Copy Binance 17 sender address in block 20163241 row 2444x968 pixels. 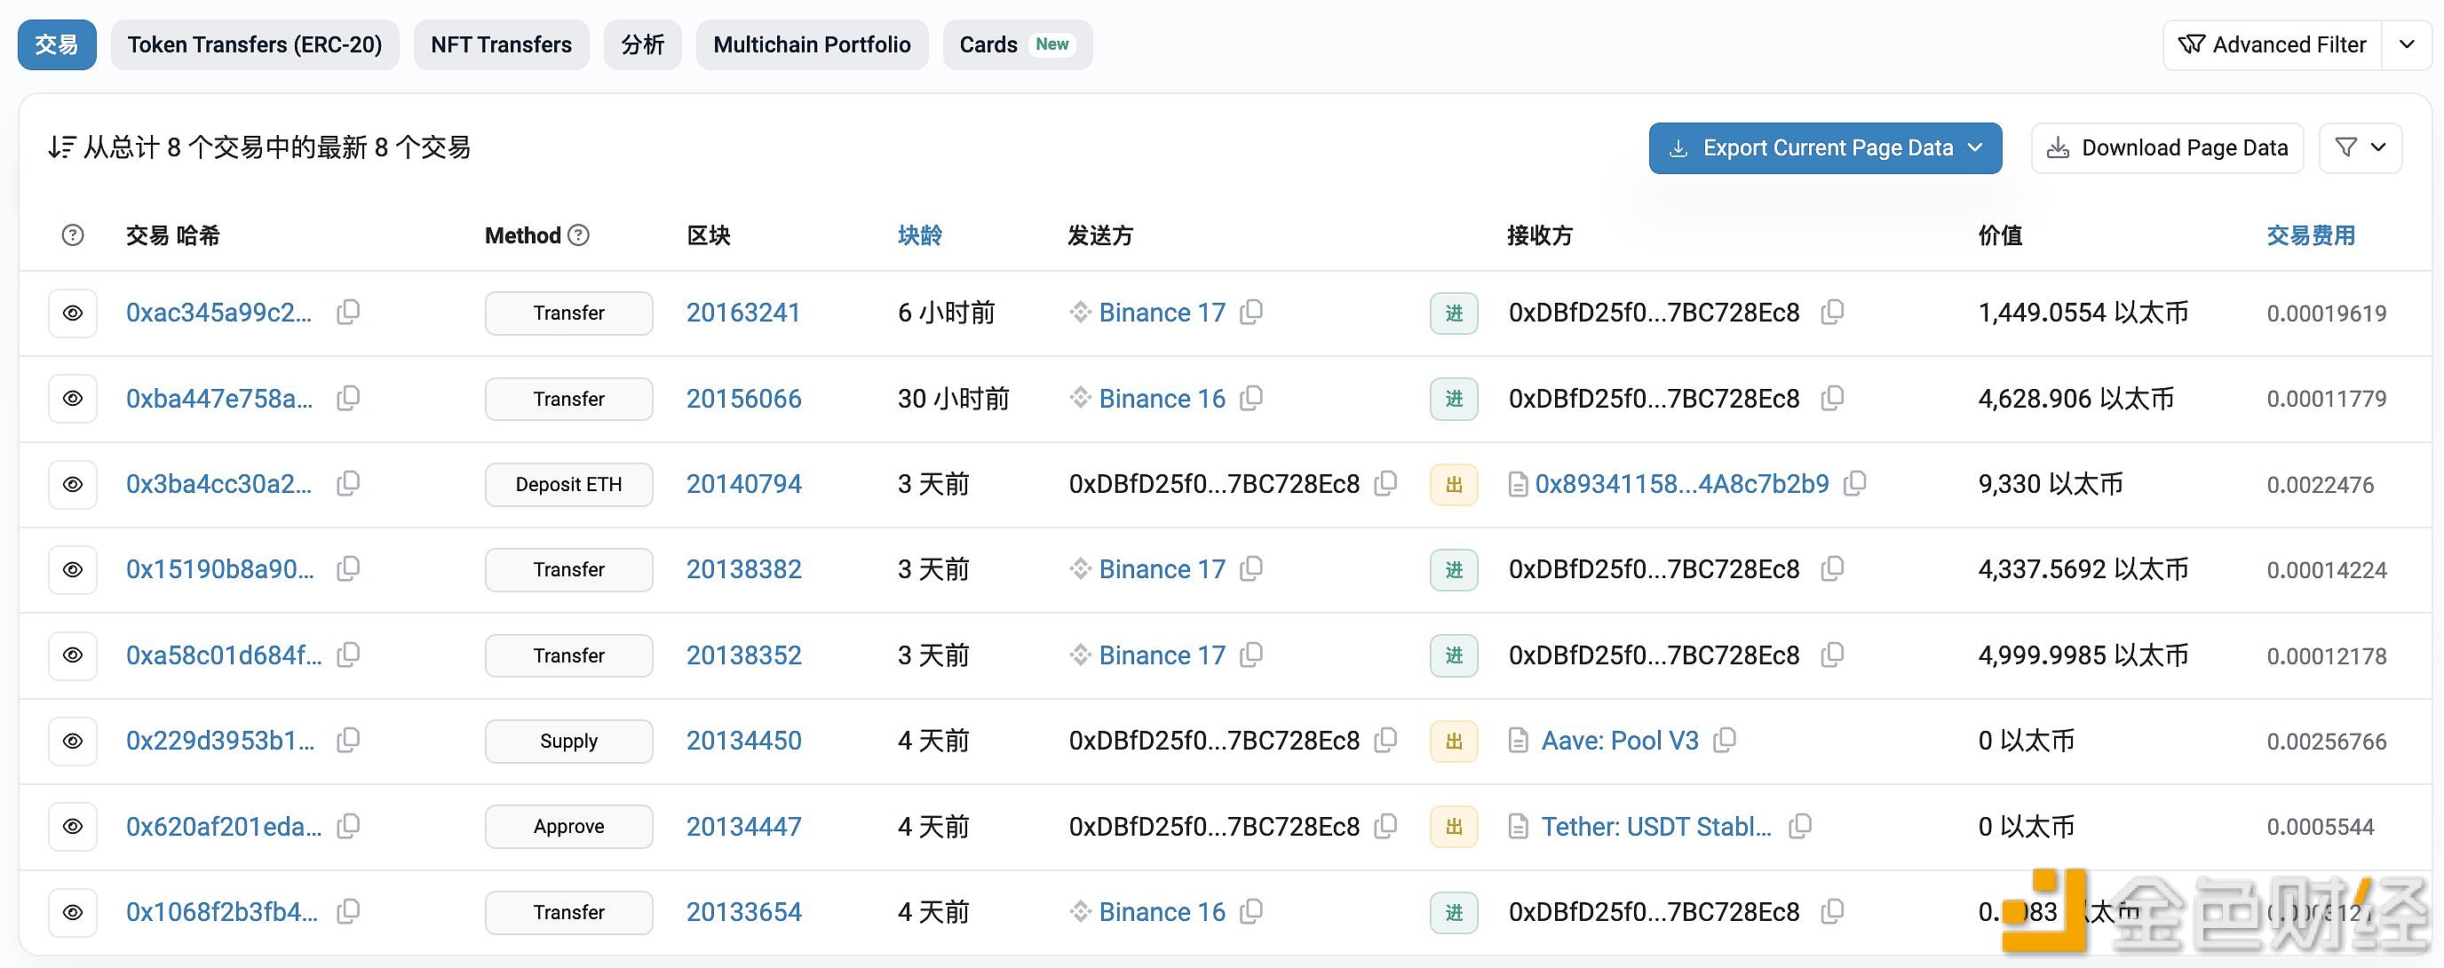1251,313
